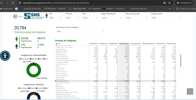196x100 pixels.
Task: Select the Papanicolaou row
Action: [116, 87]
